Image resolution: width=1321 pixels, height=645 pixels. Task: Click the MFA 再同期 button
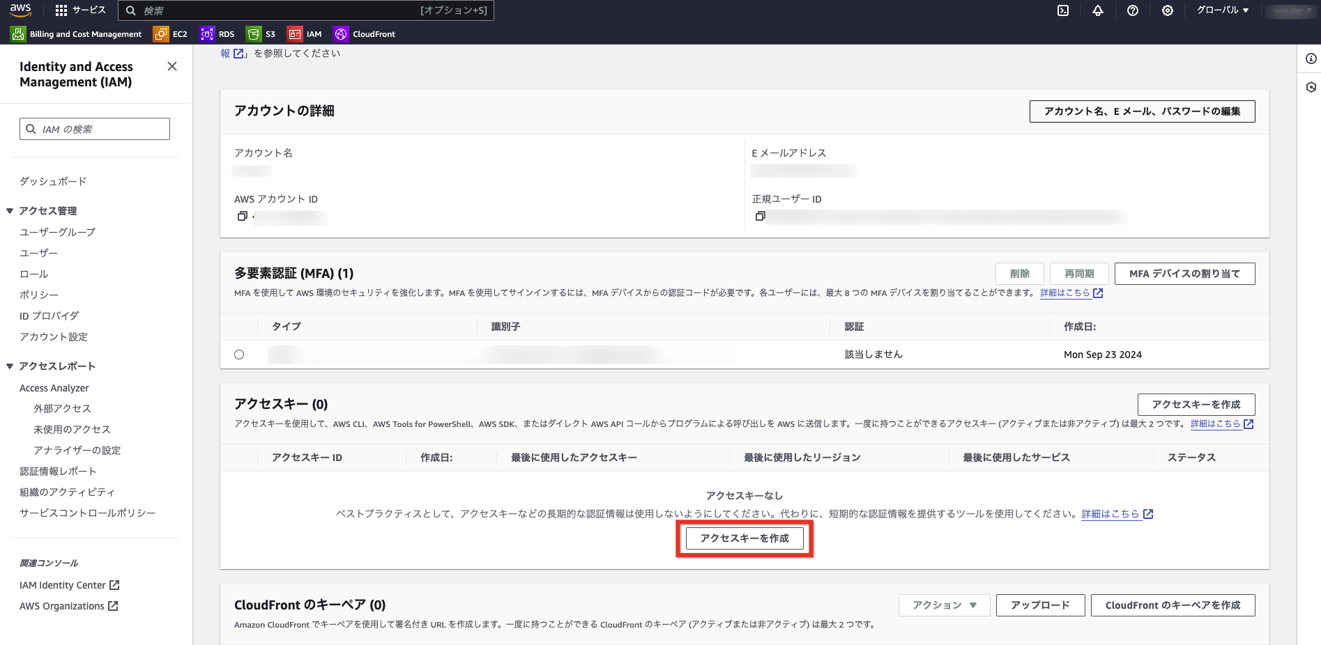pyautogui.click(x=1079, y=274)
